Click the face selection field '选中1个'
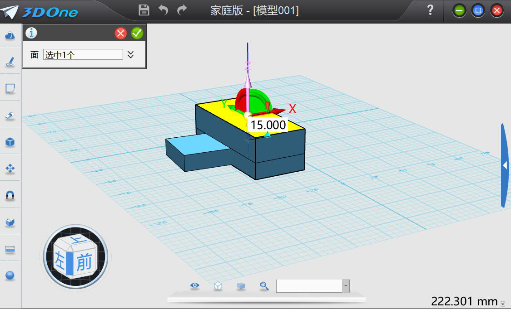511x309 pixels. [x=83, y=54]
